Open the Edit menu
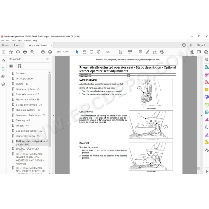209x209 pixels. click(7, 40)
